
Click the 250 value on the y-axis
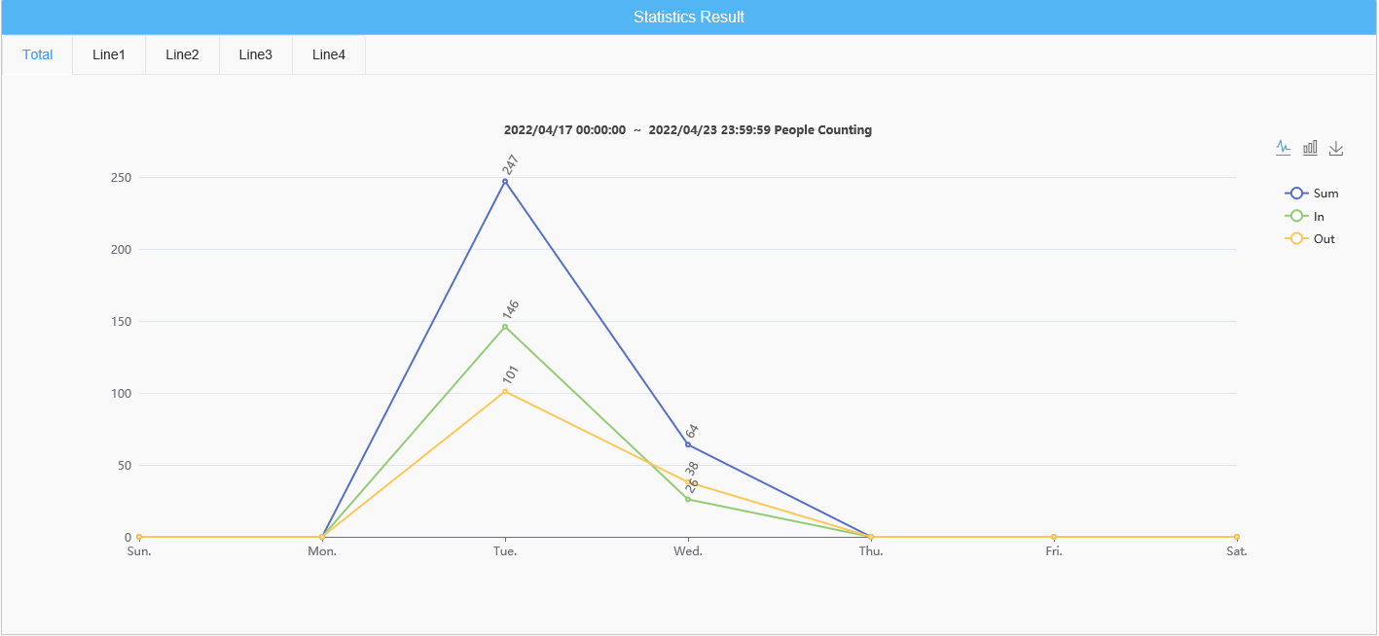pos(121,178)
